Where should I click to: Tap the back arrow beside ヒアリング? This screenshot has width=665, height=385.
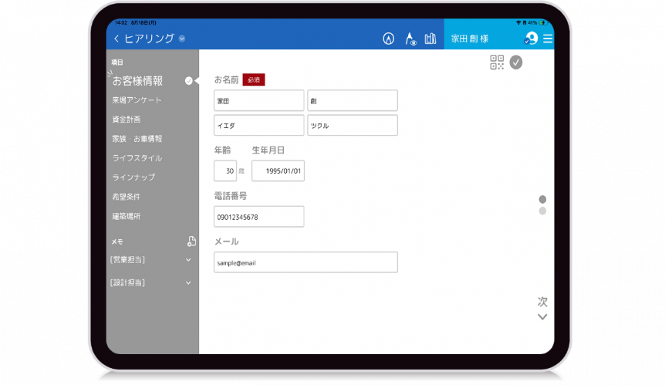(x=116, y=39)
